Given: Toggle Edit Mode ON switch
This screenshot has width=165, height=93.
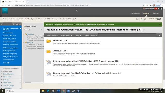Looking at the screenshot, I should [x=159, y=19].
